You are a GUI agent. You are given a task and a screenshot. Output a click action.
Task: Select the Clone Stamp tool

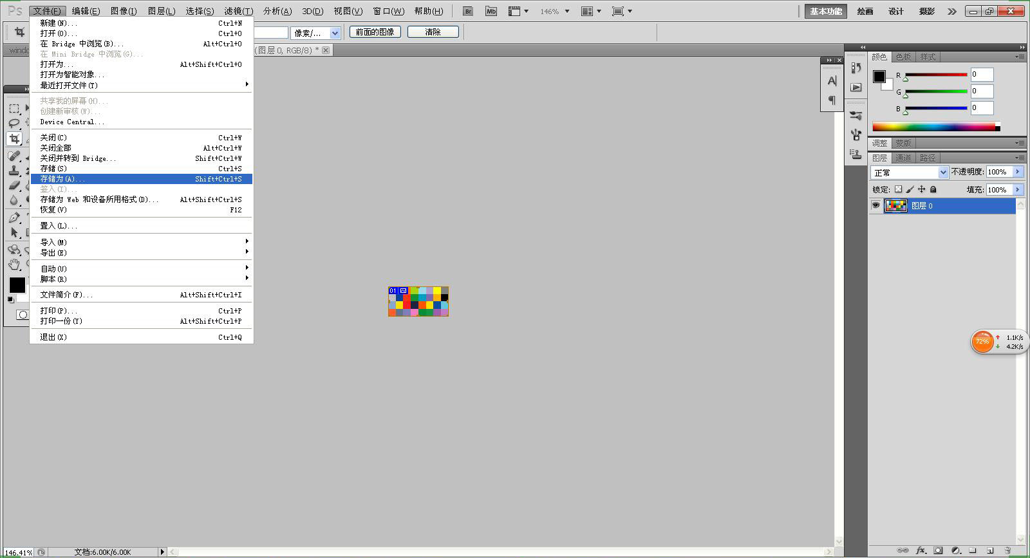(x=14, y=171)
